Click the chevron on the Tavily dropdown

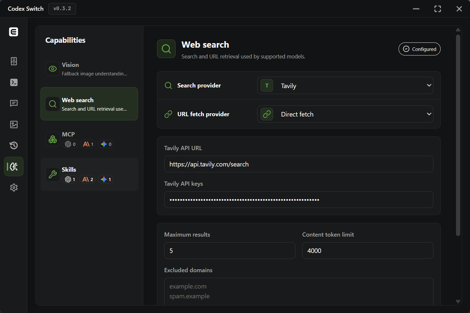coord(429,86)
